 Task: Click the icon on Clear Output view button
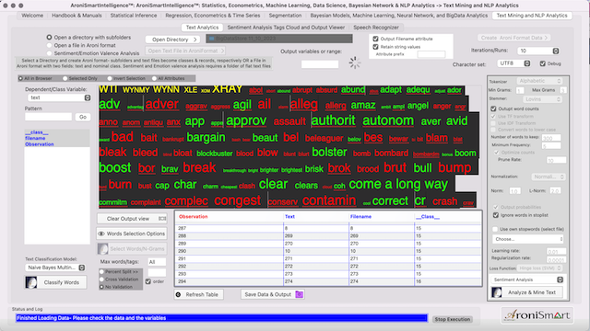tap(162, 219)
